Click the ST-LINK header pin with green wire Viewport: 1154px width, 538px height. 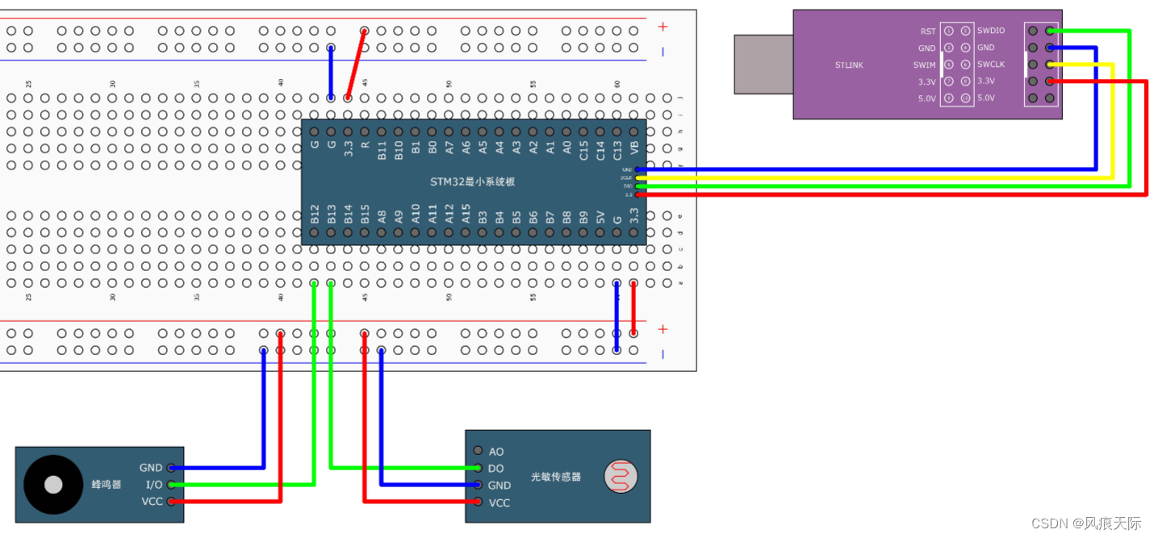pos(1049,31)
